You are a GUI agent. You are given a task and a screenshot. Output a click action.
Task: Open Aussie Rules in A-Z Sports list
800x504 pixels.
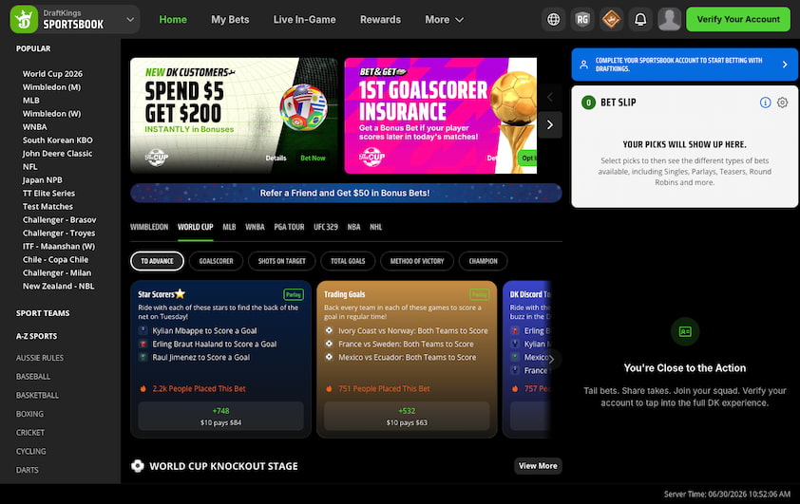coord(40,358)
